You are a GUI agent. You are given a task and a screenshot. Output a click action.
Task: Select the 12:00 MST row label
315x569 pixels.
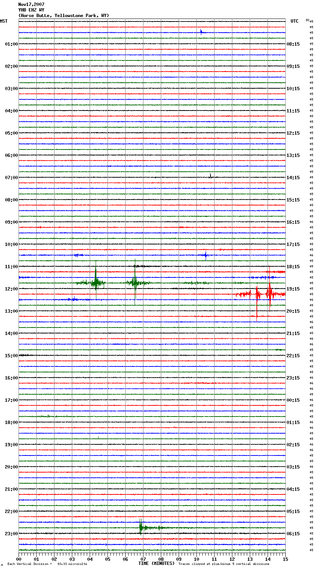[11, 289]
